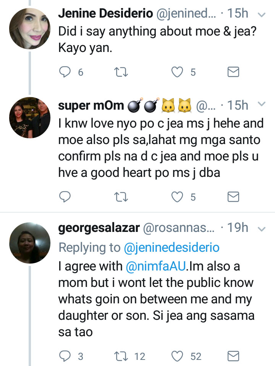Reply to Jenine Desiderio's tweet

click(x=66, y=72)
